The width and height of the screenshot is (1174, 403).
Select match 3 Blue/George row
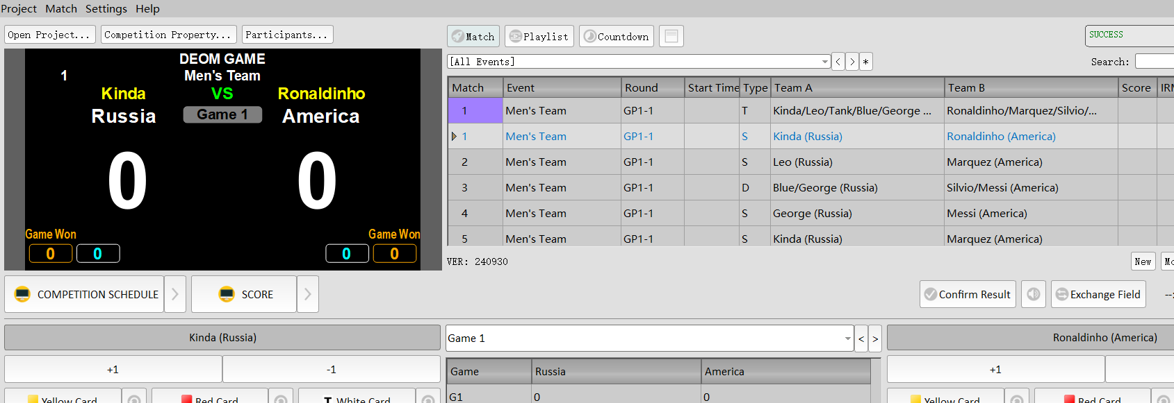tap(824, 187)
